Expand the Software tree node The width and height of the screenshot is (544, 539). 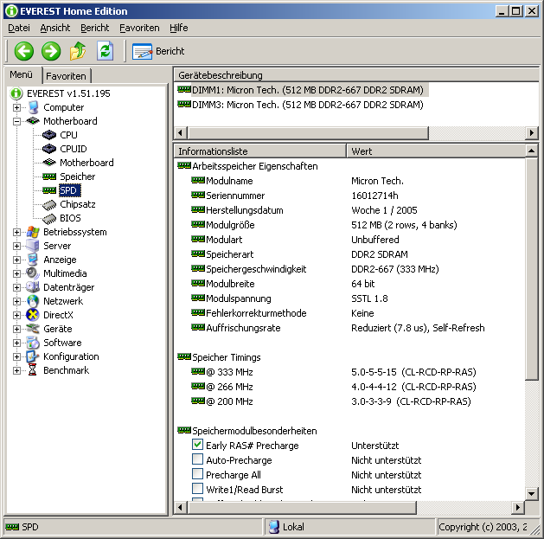(16, 343)
